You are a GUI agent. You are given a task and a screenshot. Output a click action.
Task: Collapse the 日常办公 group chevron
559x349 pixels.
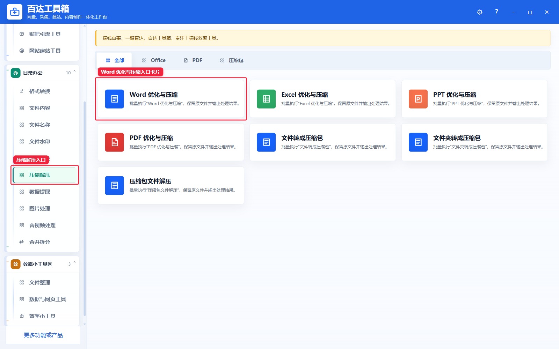point(74,72)
